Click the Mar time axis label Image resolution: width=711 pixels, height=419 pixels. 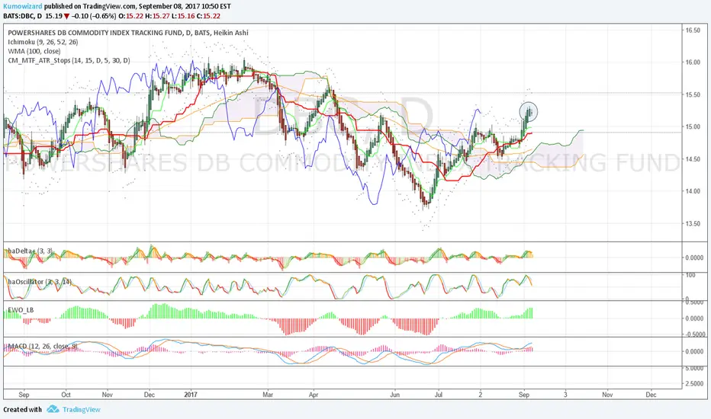click(x=268, y=395)
